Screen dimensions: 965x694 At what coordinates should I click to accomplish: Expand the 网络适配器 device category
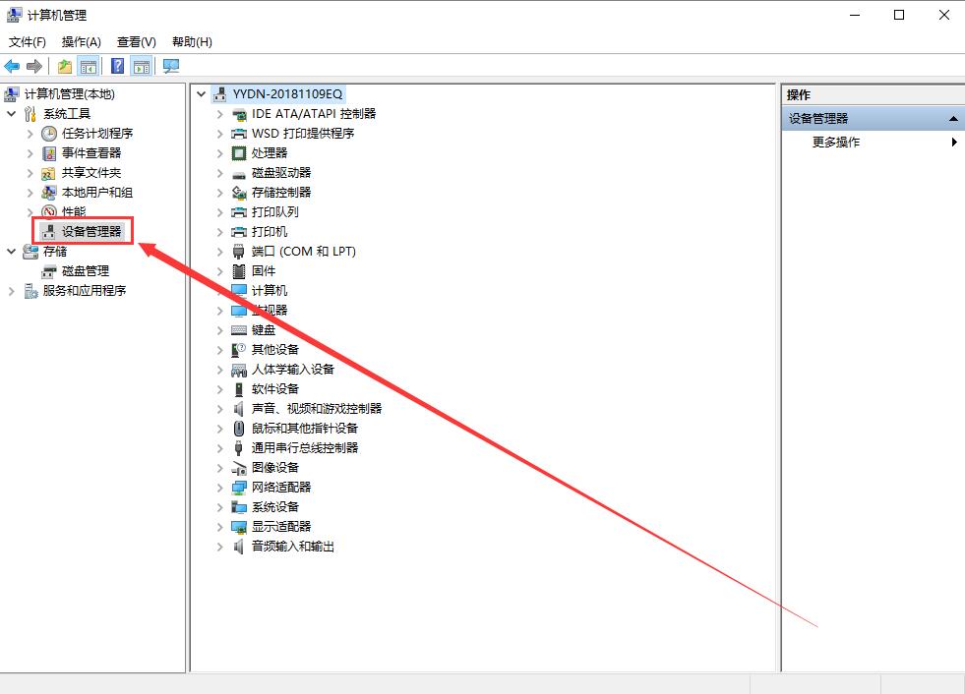220,487
